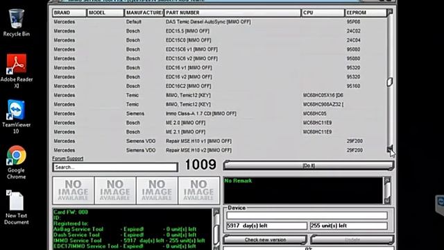This screenshot has height=250, width=444.
Task: Launch TeamViewer 10 desktop shortcut
Action: 16,116
